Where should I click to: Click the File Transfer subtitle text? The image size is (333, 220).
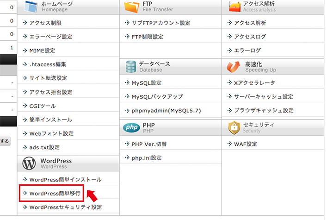pyautogui.click(x=158, y=10)
